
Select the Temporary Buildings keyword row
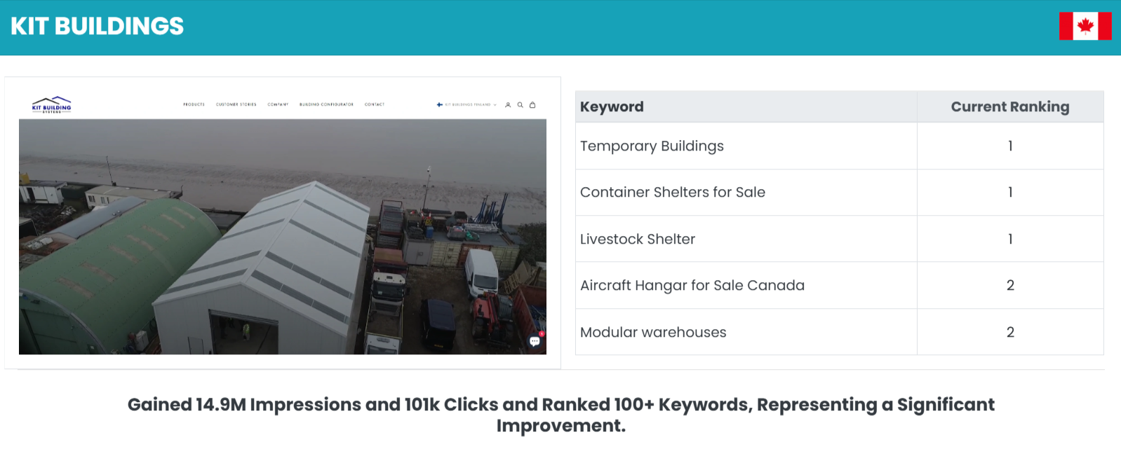[x=652, y=146]
